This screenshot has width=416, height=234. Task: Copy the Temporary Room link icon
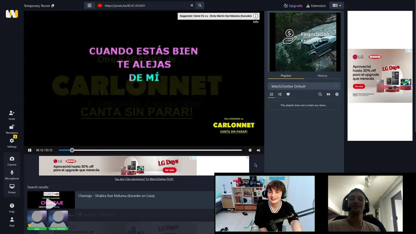(x=53, y=6)
